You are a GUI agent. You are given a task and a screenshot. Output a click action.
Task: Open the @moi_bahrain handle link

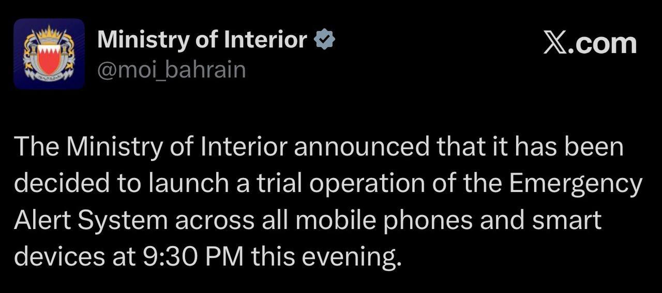[171, 70]
